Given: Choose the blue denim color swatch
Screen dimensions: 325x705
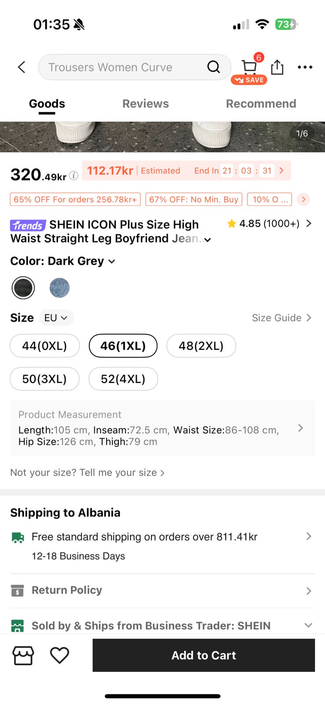Looking at the screenshot, I should click(x=59, y=288).
